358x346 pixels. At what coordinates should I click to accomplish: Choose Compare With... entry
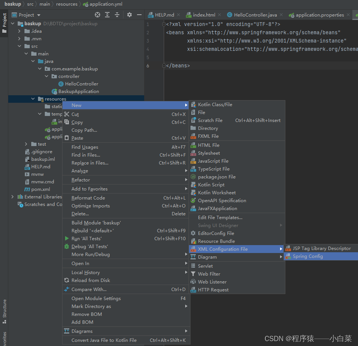[x=126, y=290]
